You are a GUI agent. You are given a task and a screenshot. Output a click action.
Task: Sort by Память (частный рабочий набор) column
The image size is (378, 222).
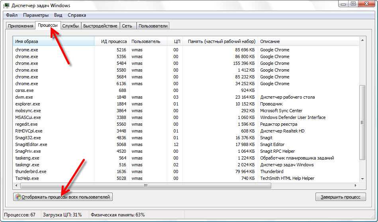pyautogui.click(x=220, y=41)
